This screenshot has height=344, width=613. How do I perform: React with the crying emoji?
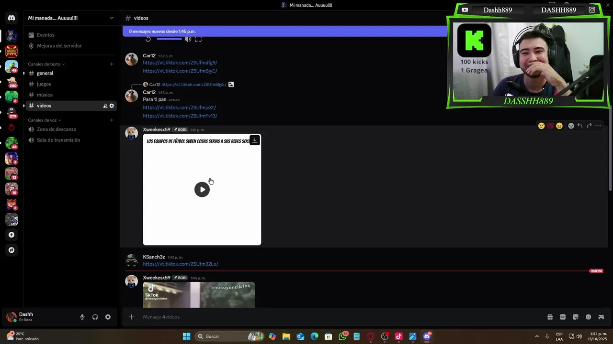pos(541,126)
